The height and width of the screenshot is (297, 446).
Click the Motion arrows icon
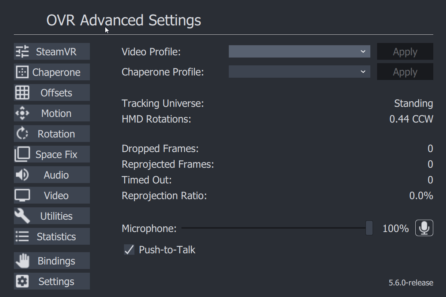click(22, 113)
